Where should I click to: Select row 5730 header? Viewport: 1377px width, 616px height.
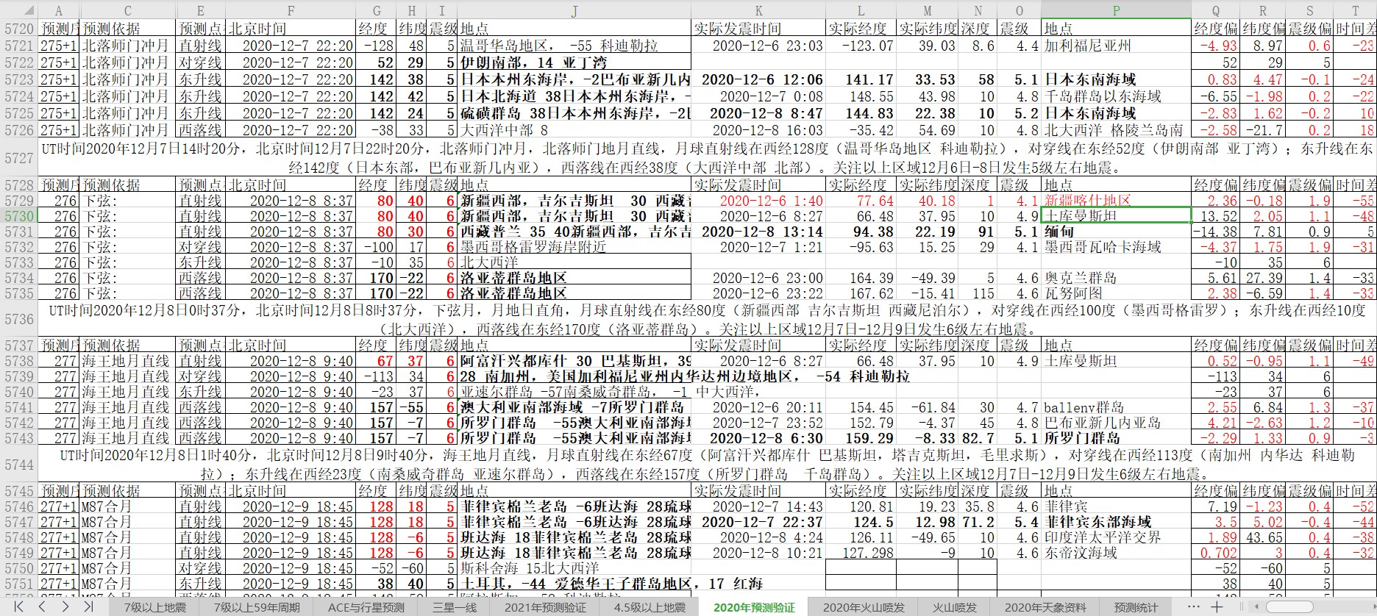click(18, 216)
